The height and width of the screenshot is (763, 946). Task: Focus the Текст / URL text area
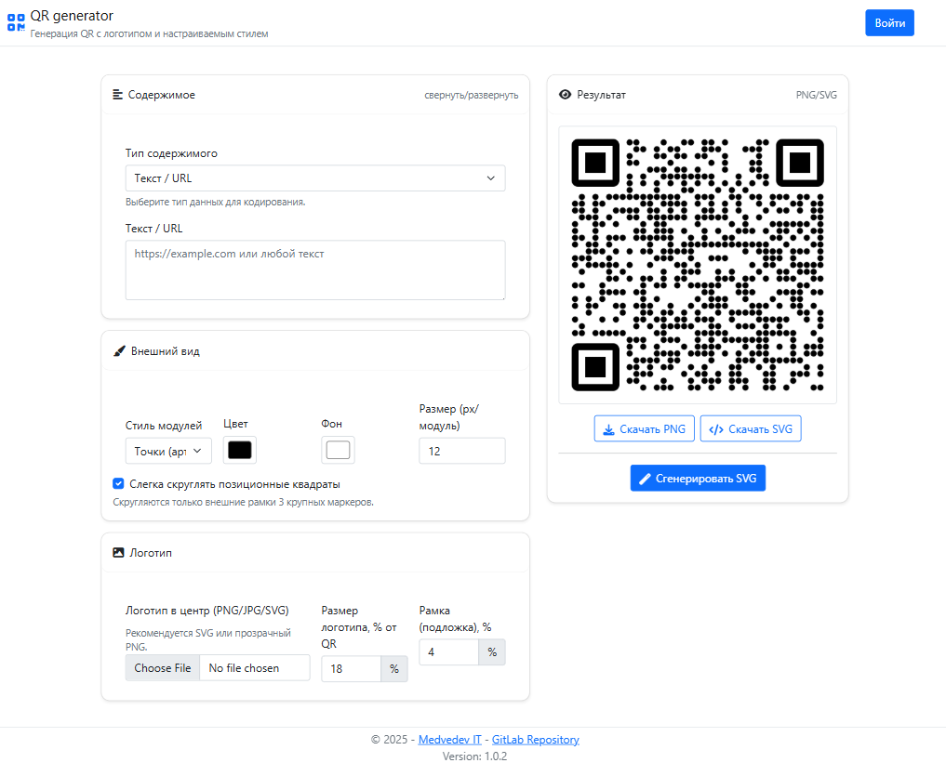(x=315, y=270)
